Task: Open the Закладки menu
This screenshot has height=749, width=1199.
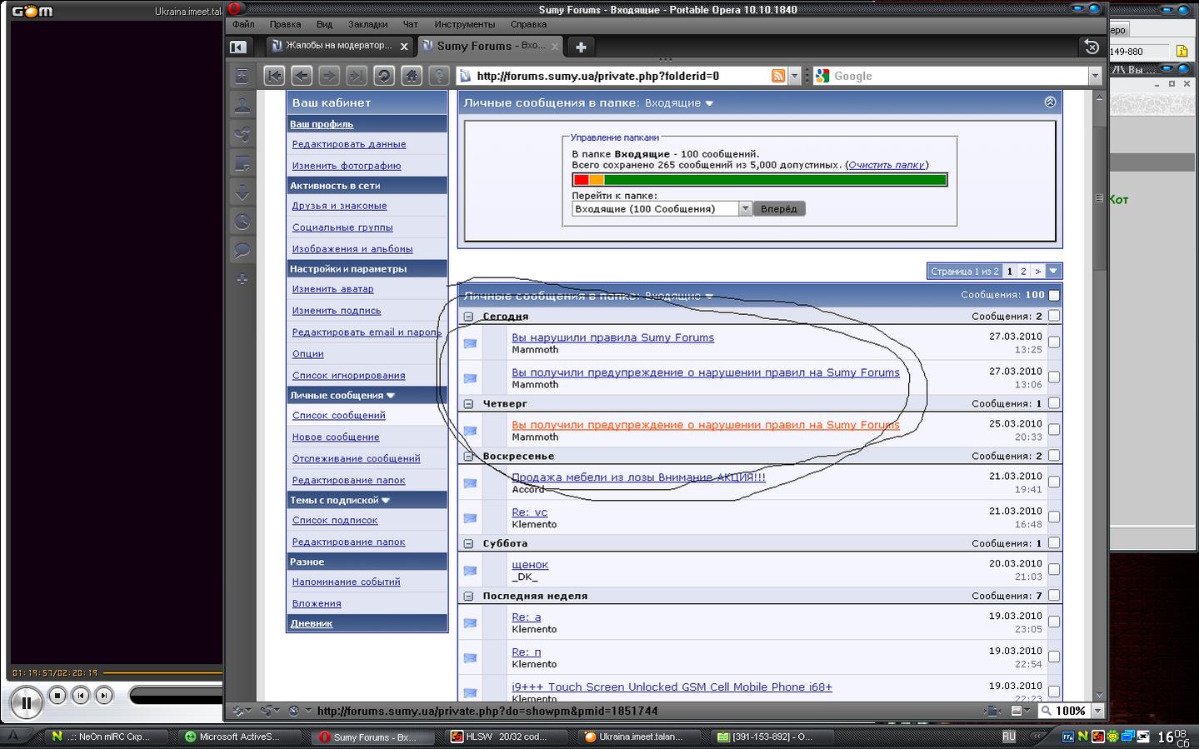Action: coord(367,24)
